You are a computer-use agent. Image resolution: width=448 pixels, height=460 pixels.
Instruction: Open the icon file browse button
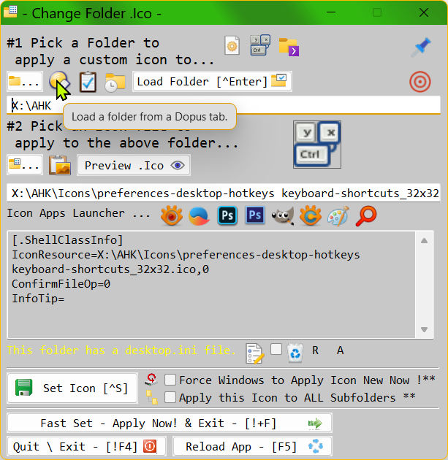coord(24,165)
